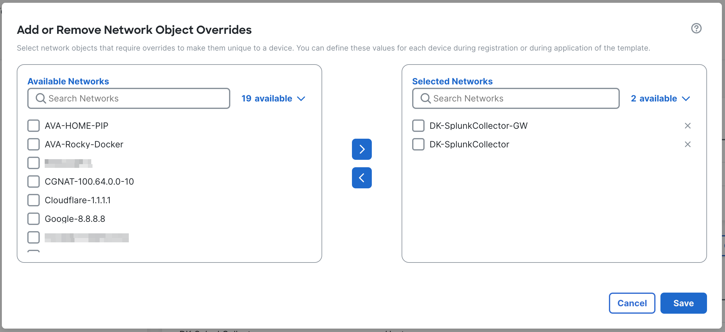Click the magnifier icon in Selected Networks search

point(425,98)
